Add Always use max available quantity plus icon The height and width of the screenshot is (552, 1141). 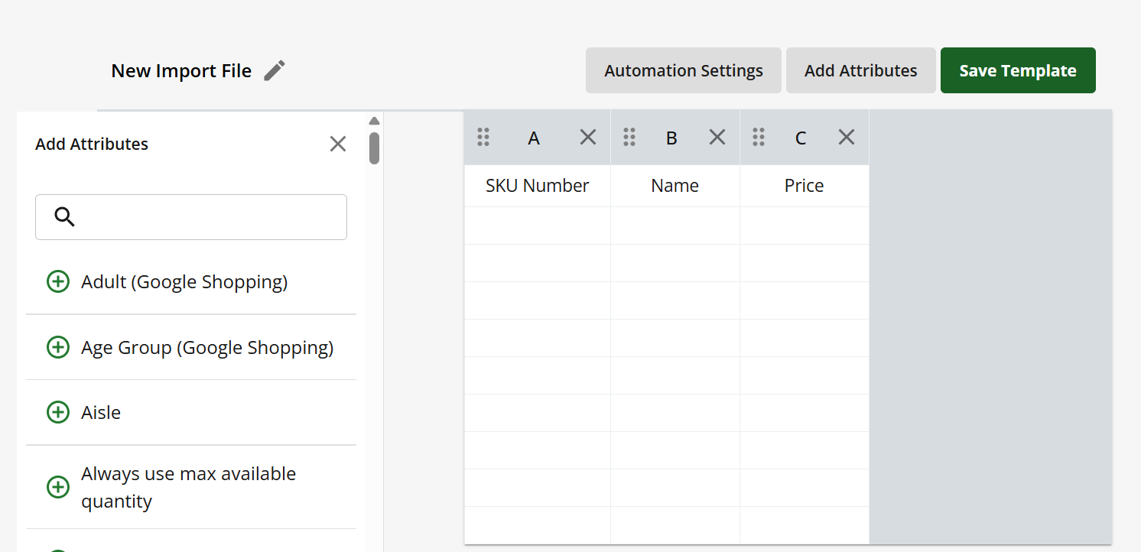pyautogui.click(x=58, y=487)
